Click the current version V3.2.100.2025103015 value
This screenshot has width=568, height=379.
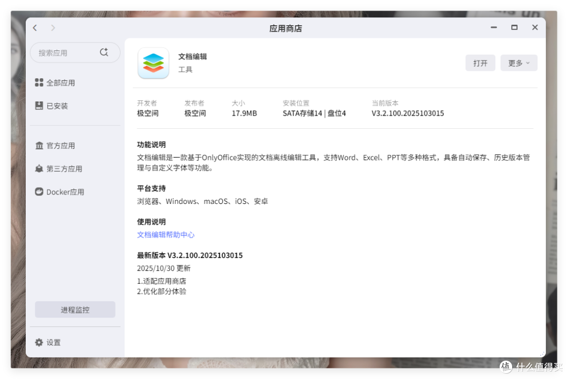(x=408, y=114)
